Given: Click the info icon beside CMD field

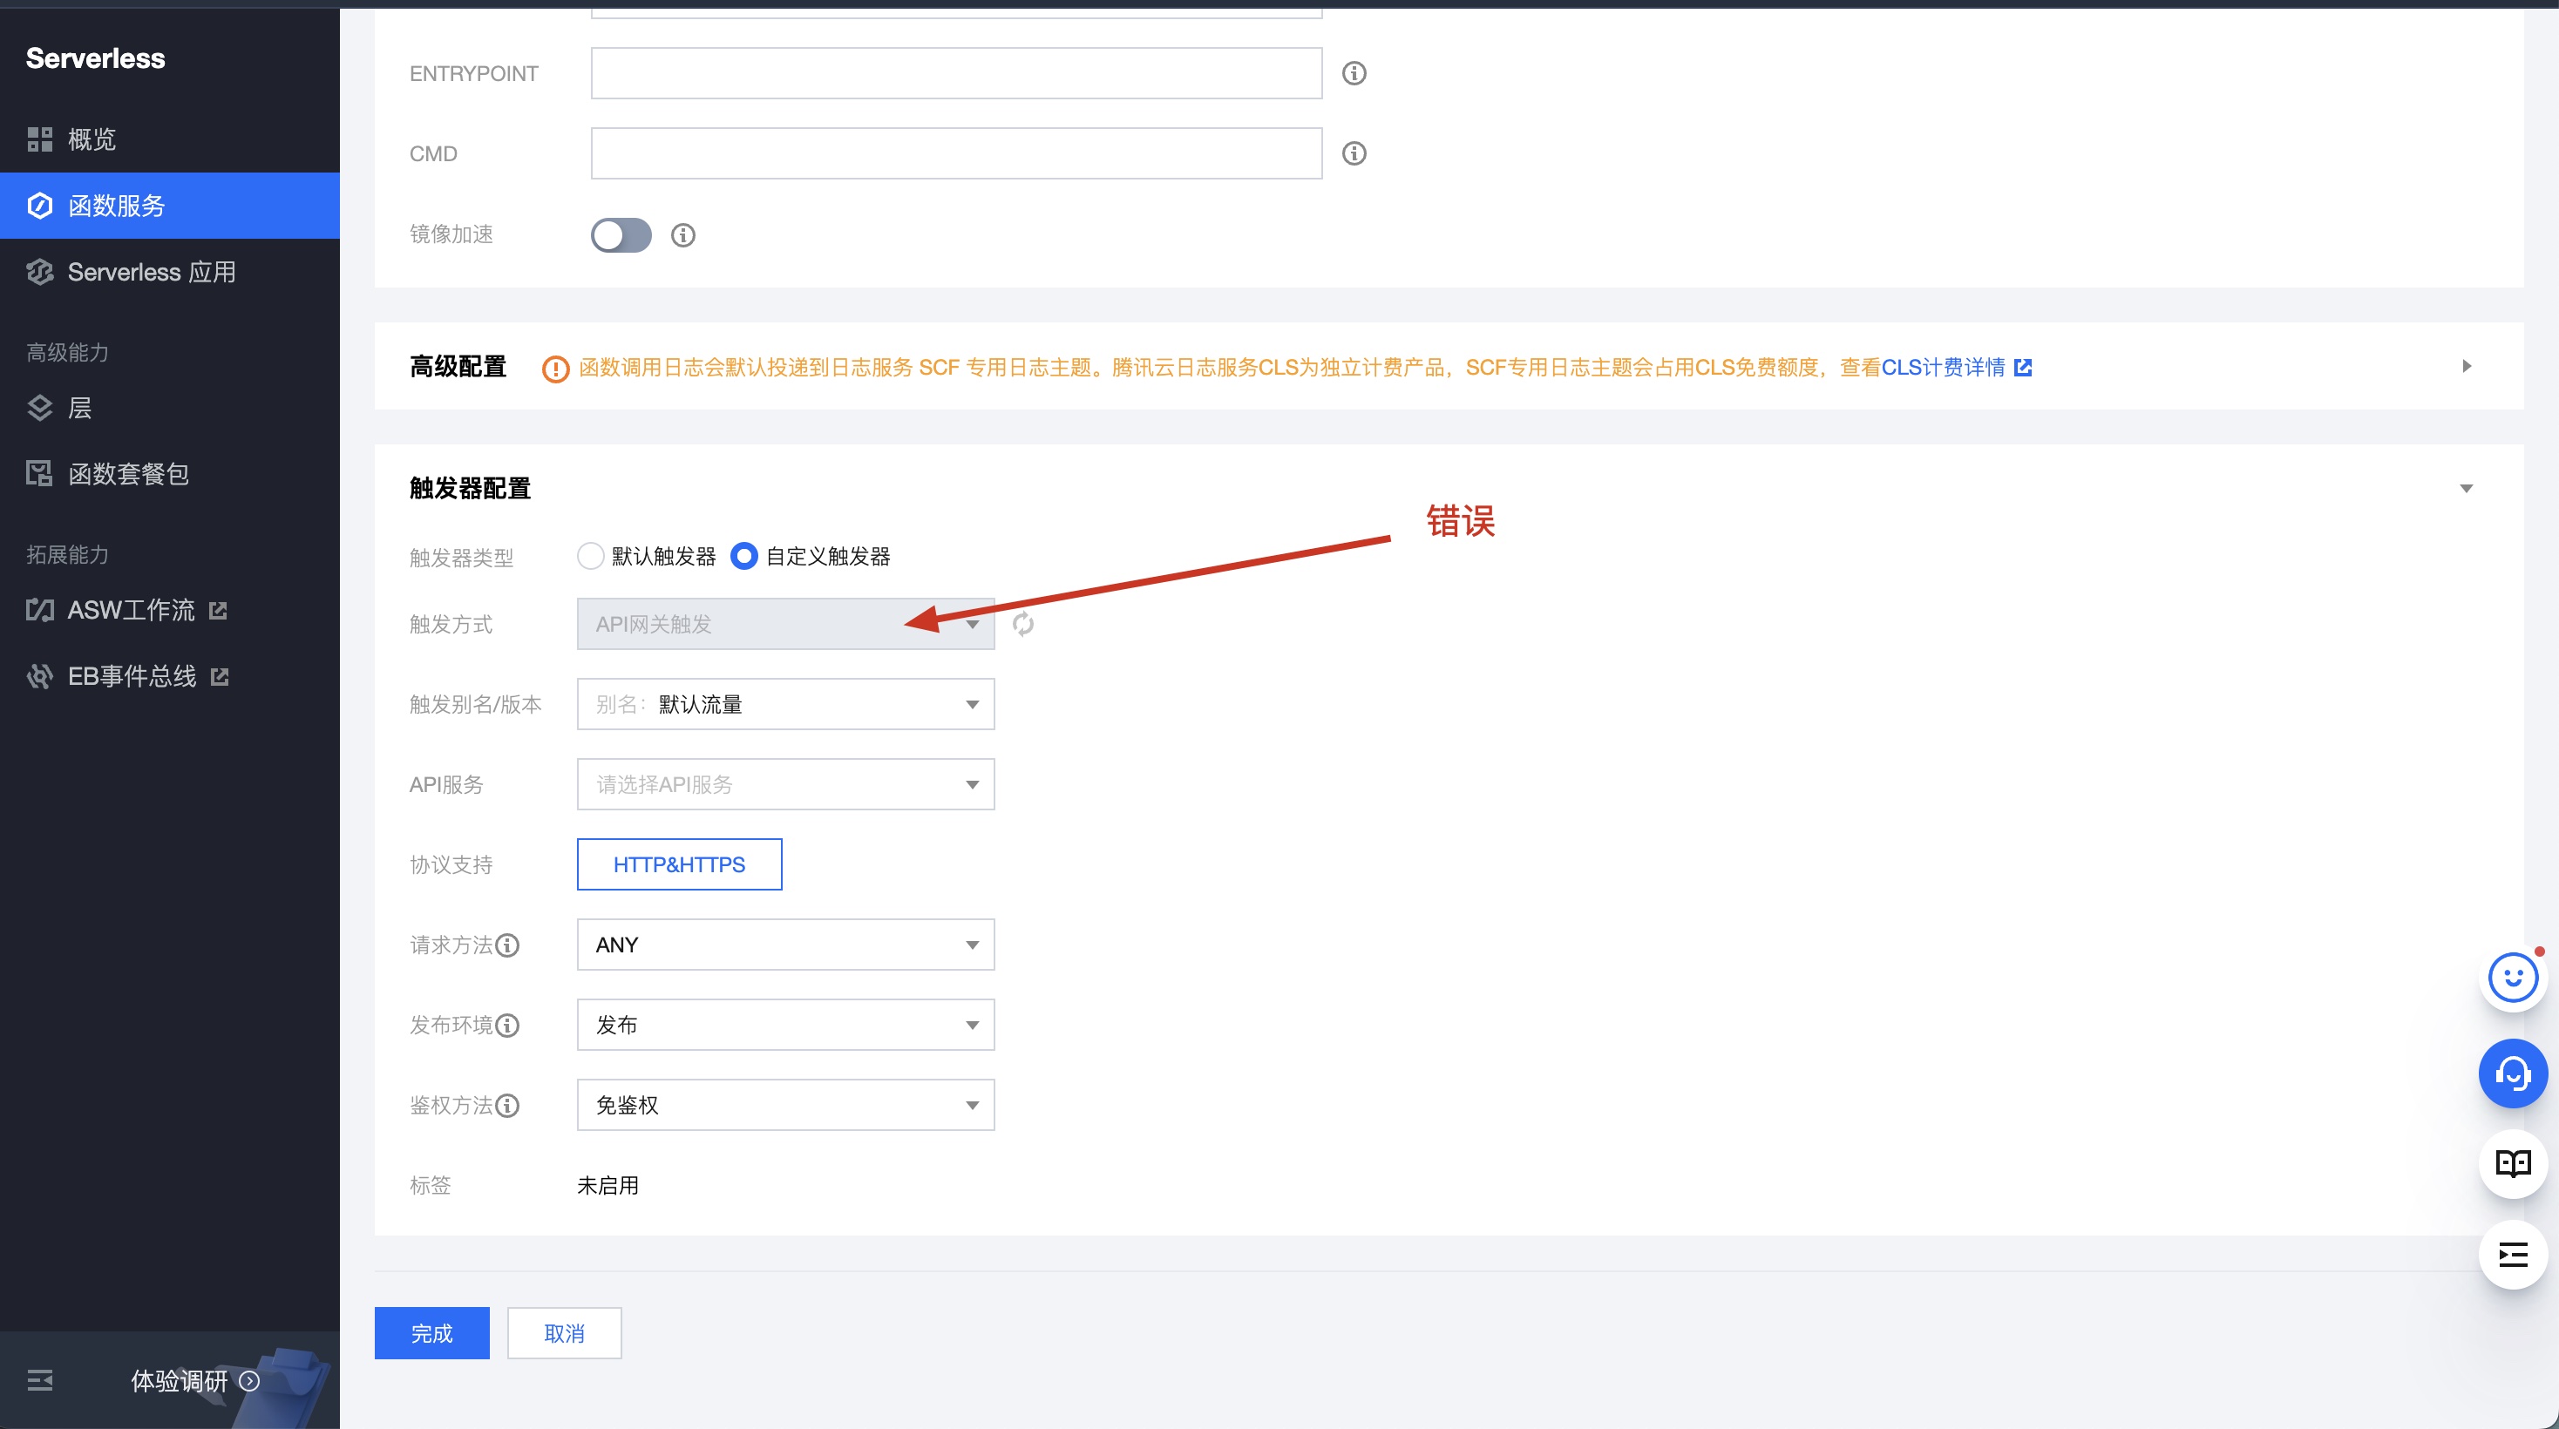Looking at the screenshot, I should coord(1354,154).
